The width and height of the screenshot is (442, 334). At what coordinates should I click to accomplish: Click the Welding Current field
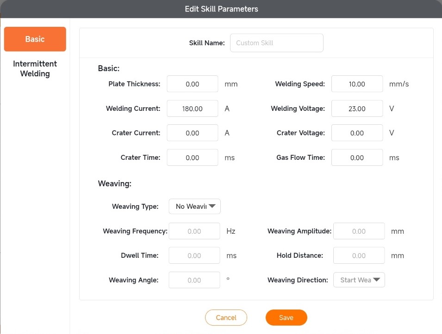(192, 109)
